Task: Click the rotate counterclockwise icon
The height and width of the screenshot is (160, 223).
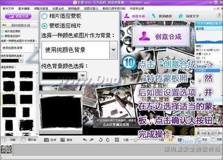Action: [x=100, y=140]
